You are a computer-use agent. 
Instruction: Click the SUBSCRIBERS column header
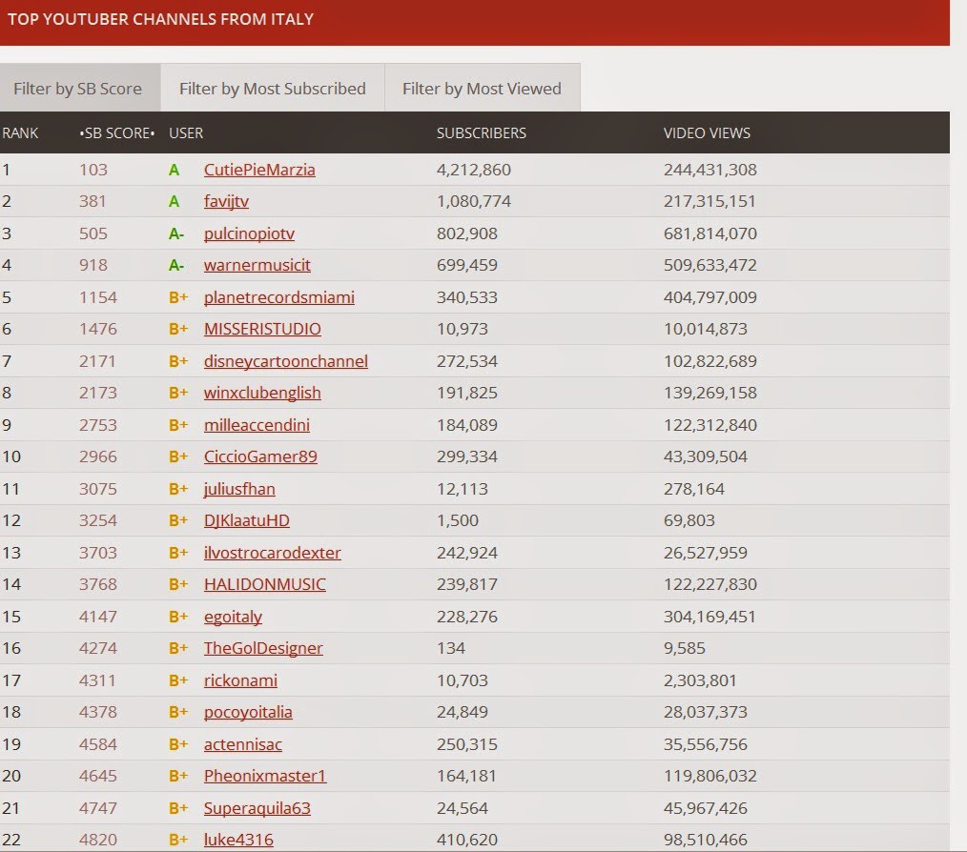tap(482, 133)
